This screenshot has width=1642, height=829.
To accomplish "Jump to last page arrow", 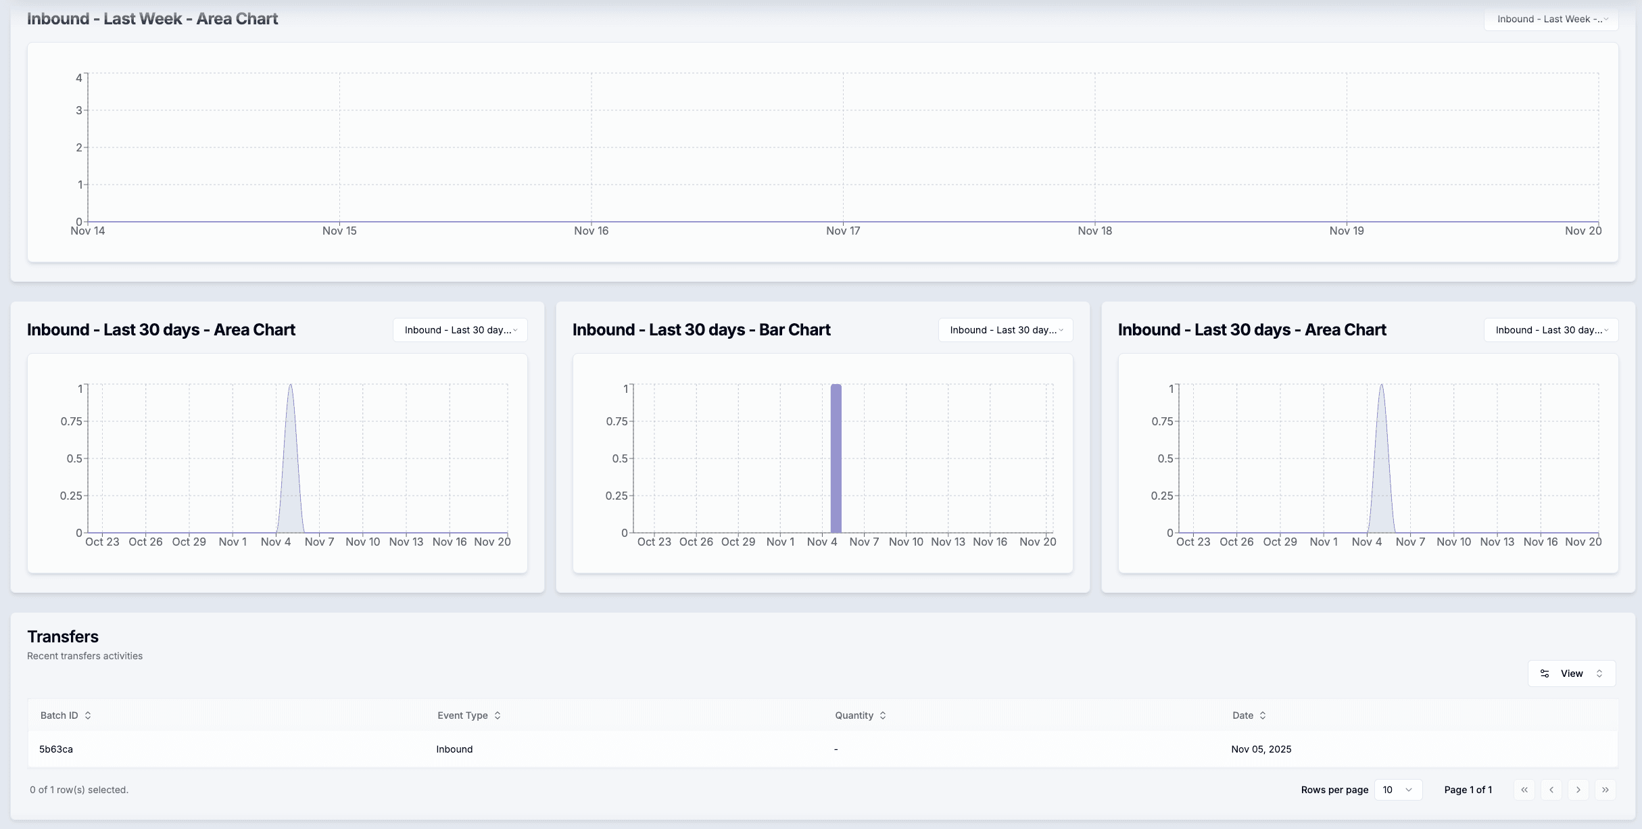I will tap(1605, 790).
